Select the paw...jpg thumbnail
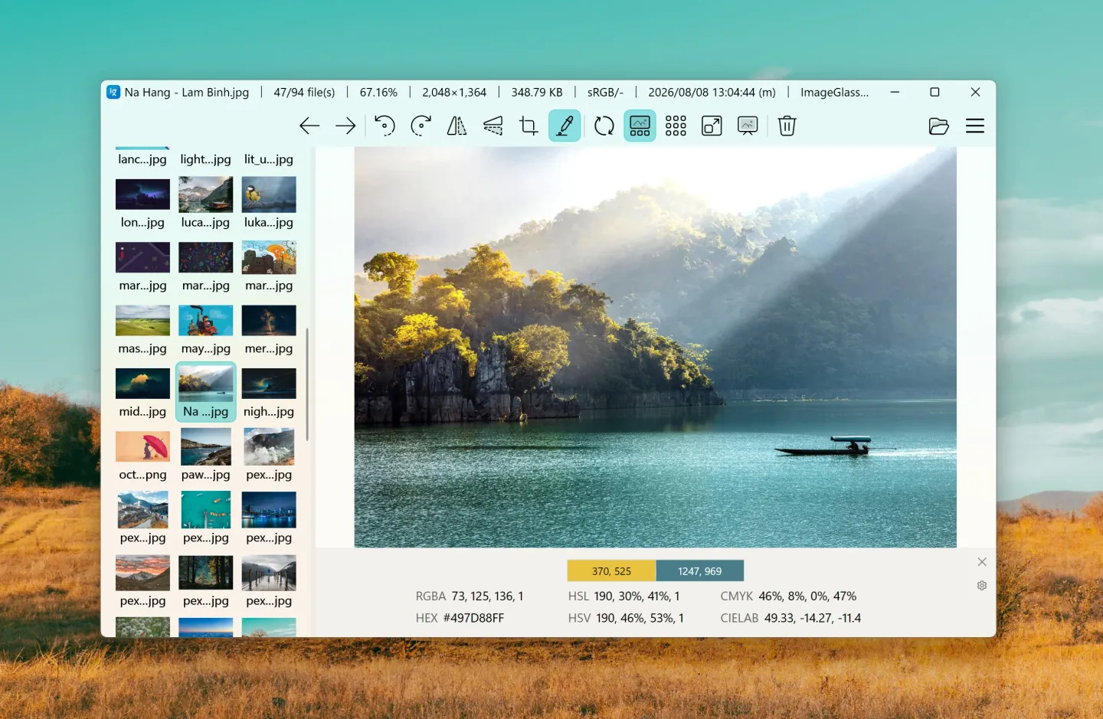 (205, 456)
